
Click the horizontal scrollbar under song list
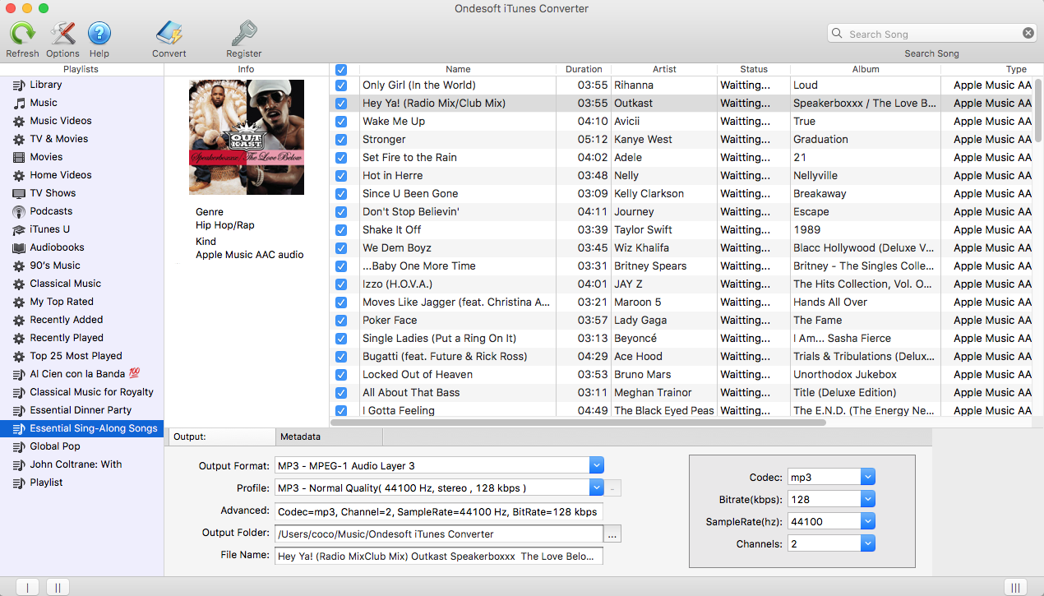point(580,423)
